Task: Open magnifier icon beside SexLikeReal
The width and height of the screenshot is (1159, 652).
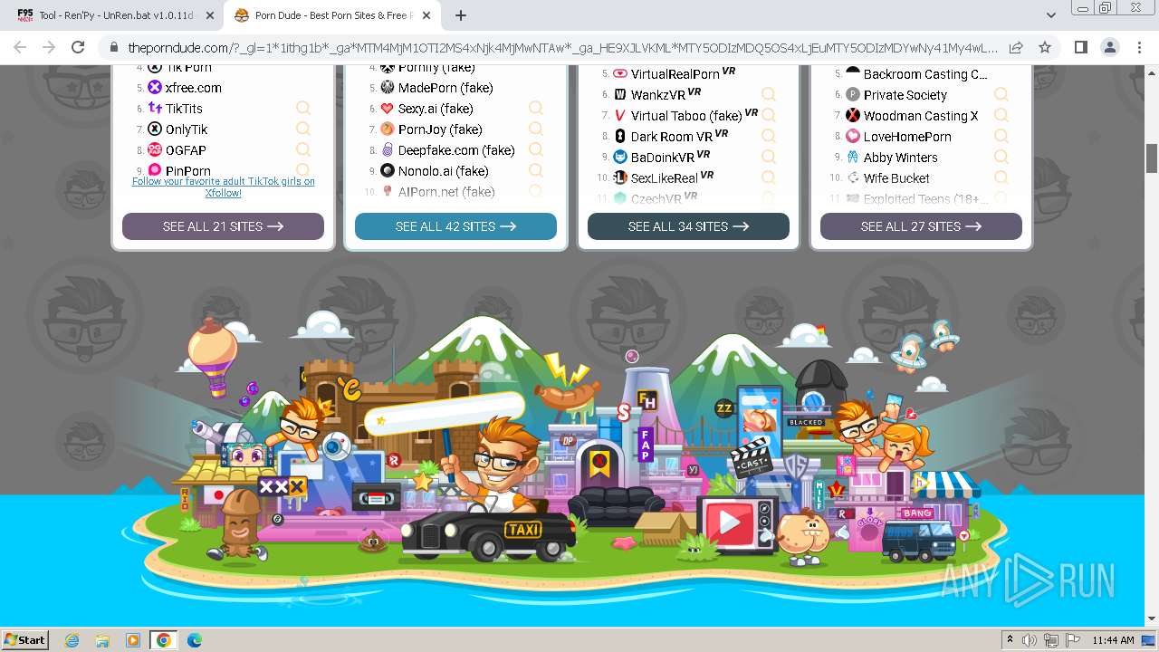Action: point(769,177)
